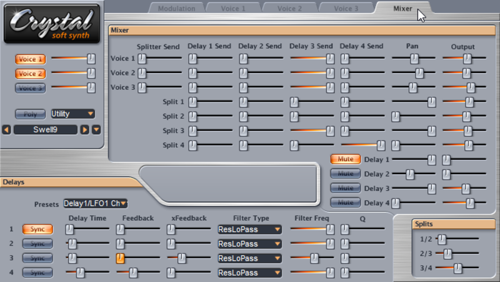This screenshot has width=500, height=282.
Task: Click the Swell9 patch name field
Action: (45, 130)
